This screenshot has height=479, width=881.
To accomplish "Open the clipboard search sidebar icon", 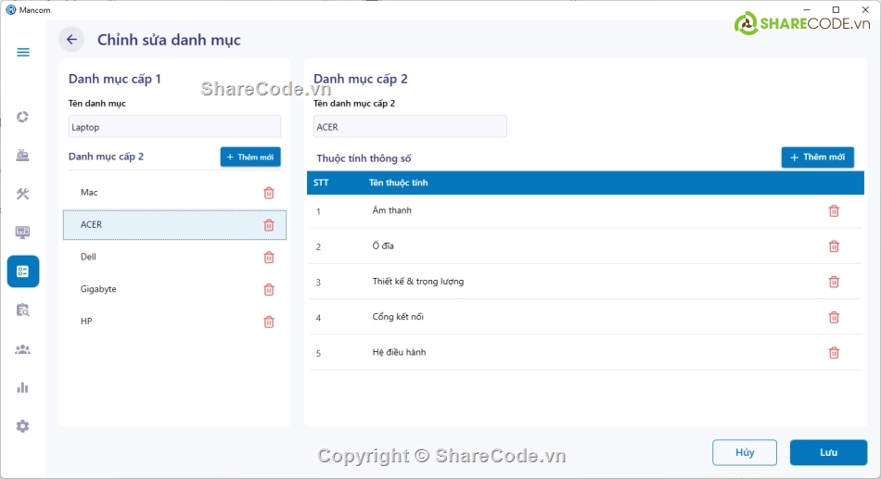I will point(23,310).
